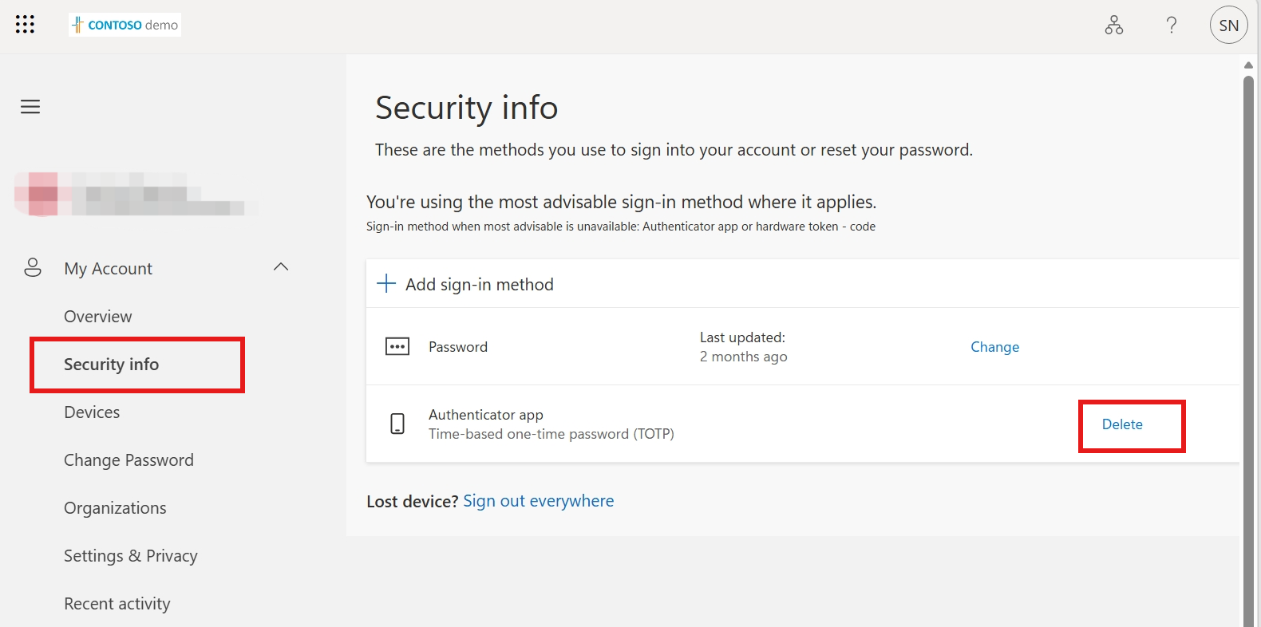Click the My Account person icon
Image resolution: width=1261 pixels, height=627 pixels.
(33, 267)
